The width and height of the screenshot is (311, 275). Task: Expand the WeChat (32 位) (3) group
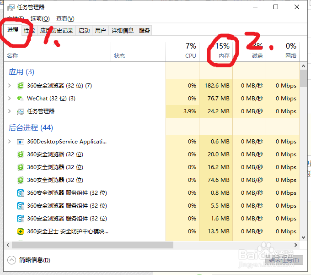click(9, 99)
